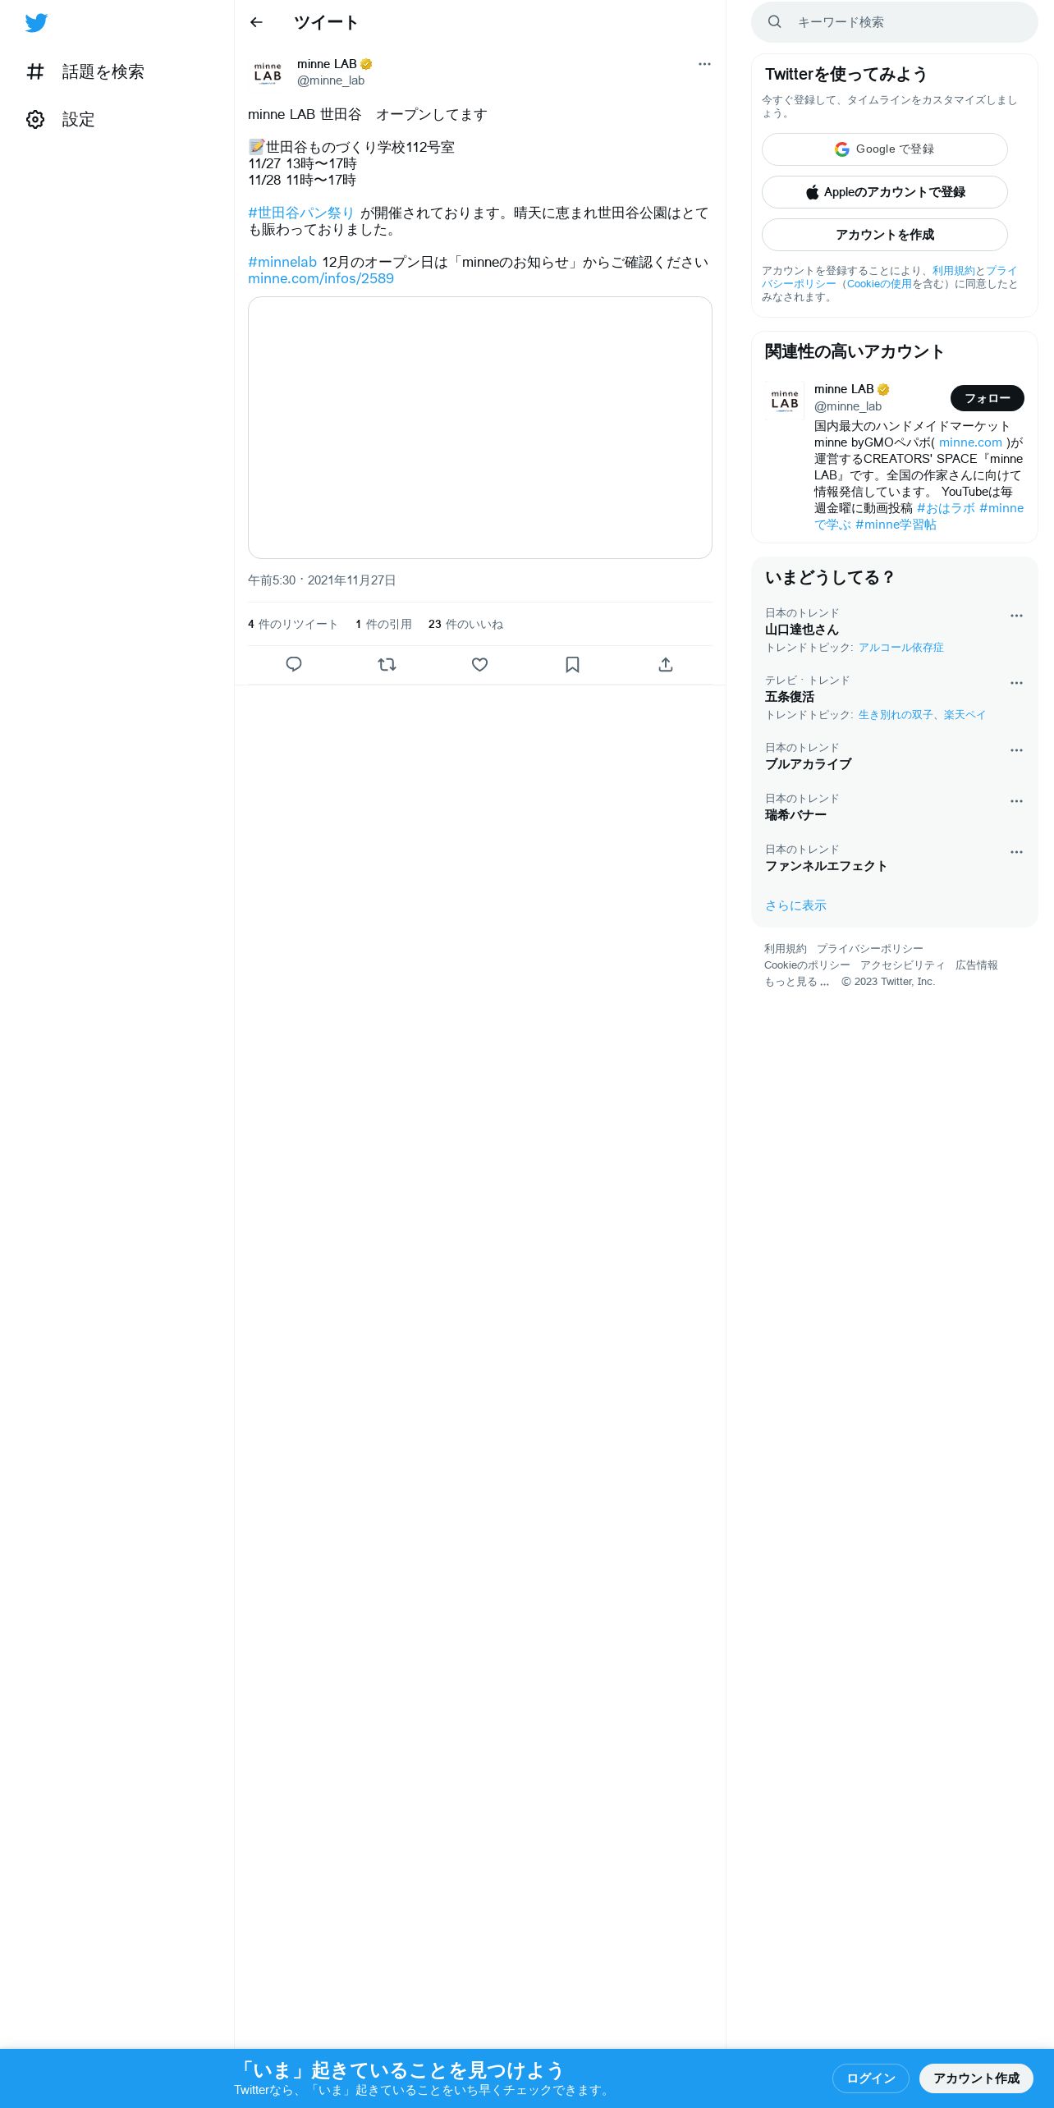1054x2108 pixels.
Task: View the 1 件の引用 quotes
Action: [383, 625]
